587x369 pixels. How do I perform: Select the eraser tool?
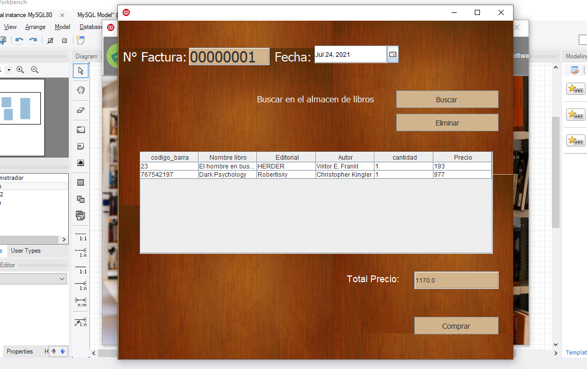pos(81,110)
